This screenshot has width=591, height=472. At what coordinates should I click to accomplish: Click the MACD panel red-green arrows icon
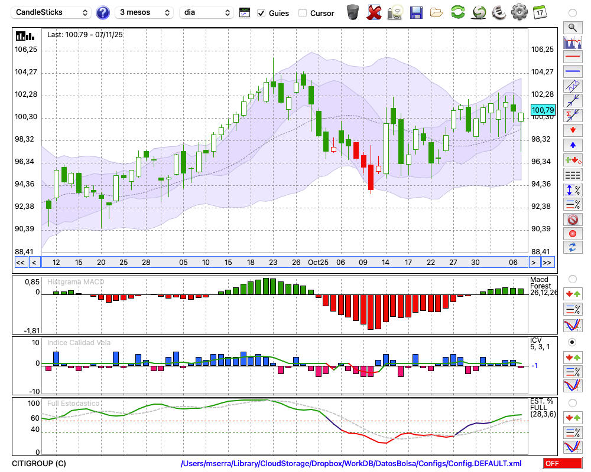click(573, 294)
